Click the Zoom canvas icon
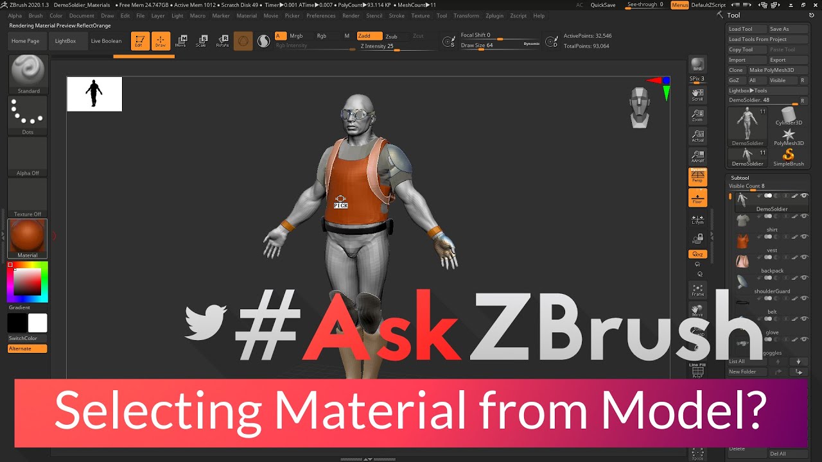 pyautogui.click(x=697, y=116)
